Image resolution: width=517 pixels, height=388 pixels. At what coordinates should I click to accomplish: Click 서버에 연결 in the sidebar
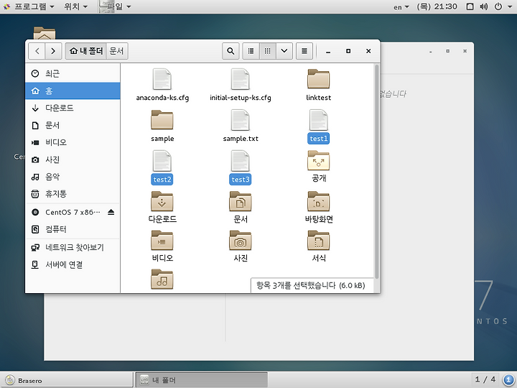(73, 264)
